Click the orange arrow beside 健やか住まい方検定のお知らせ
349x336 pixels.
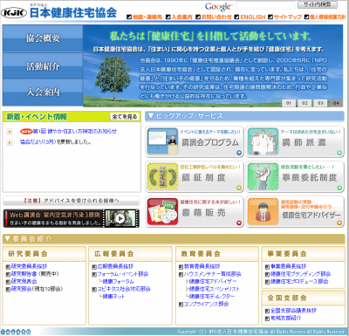click(10, 132)
